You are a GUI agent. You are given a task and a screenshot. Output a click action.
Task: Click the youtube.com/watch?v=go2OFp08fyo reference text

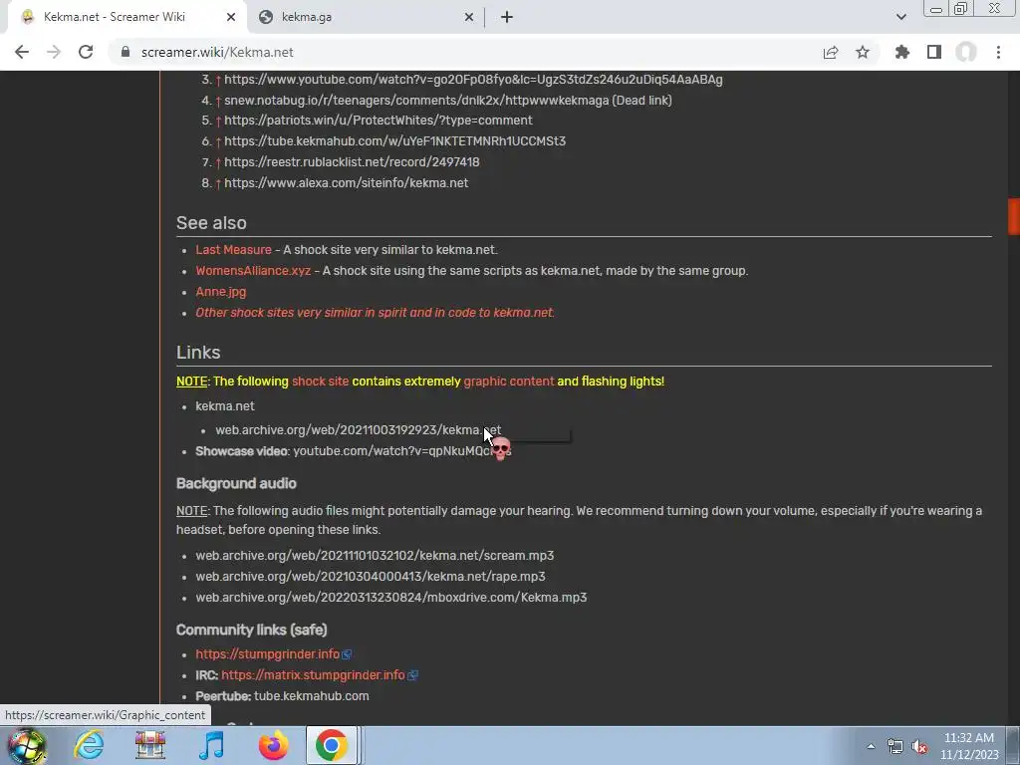473,80
